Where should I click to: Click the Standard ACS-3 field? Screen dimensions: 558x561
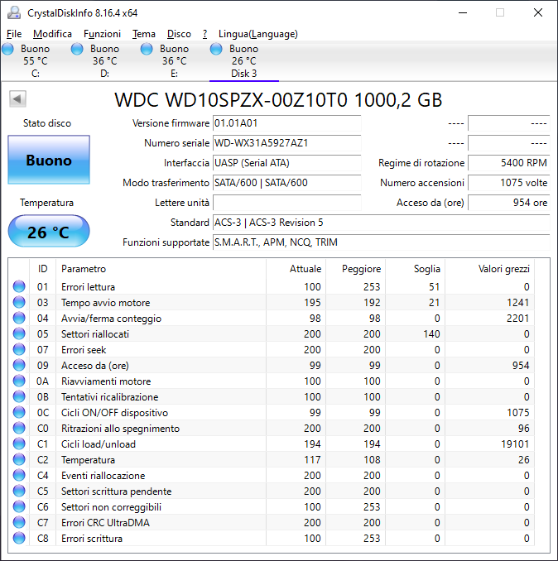coord(381,223)
